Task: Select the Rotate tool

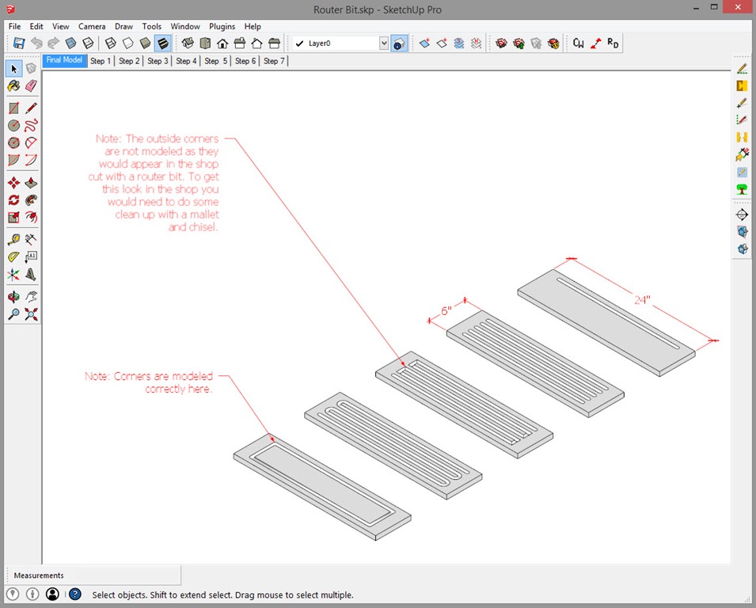Action: coord(13,200)
